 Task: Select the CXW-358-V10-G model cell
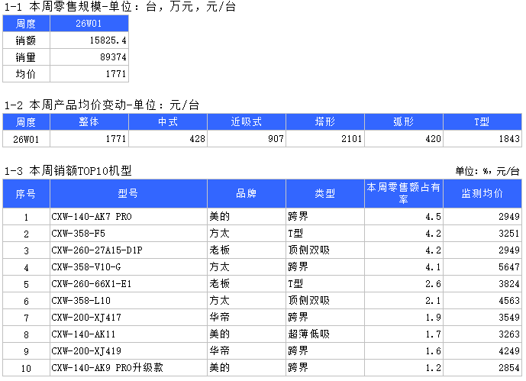[x=127, y=267]
